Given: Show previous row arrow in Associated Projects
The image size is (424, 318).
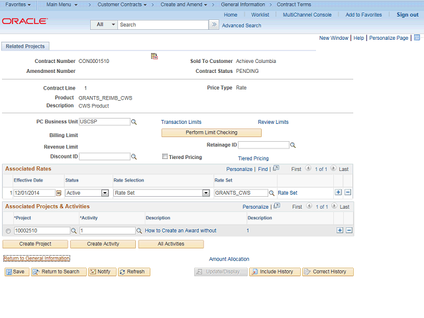Looking at the screenshot, I should [309, 206].
